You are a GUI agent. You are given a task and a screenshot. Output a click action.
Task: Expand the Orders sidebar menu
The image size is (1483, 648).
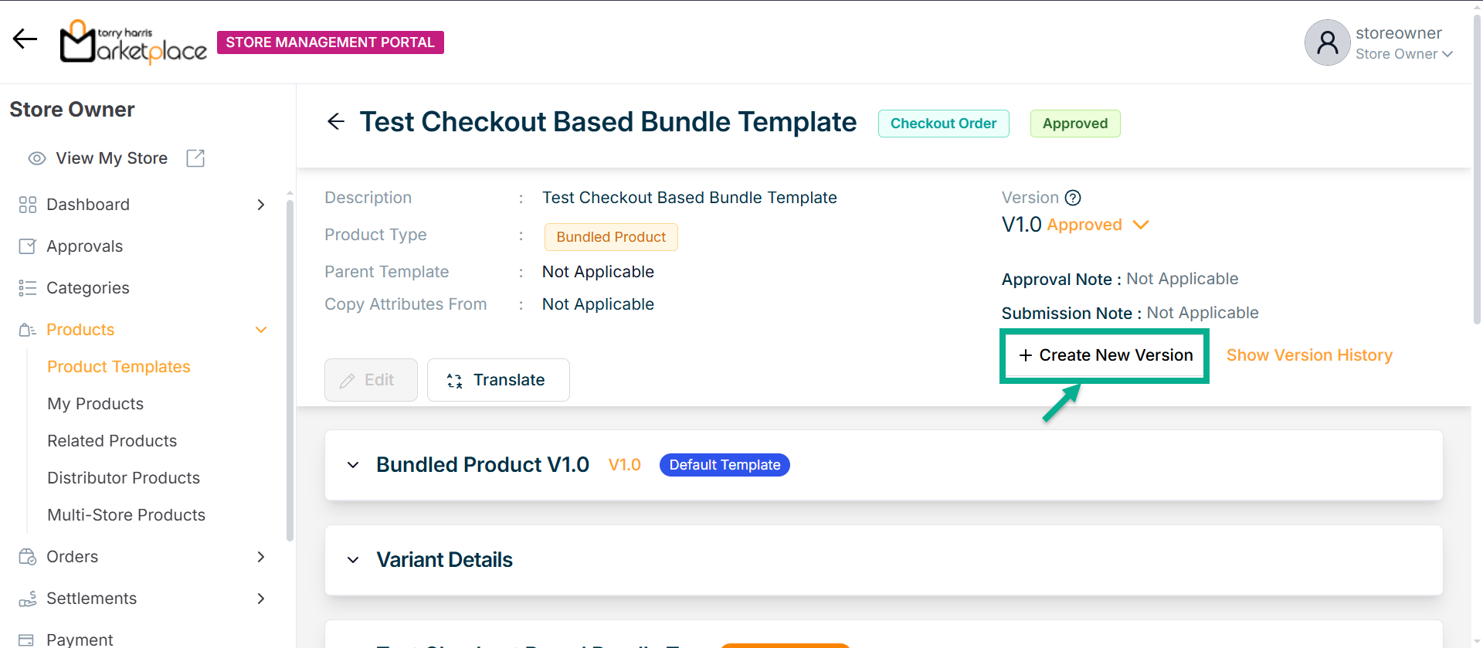click(x=261, y=557)
